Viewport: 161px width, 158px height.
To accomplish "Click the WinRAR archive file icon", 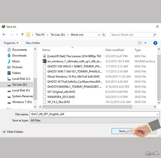I will tap(44, 61).
